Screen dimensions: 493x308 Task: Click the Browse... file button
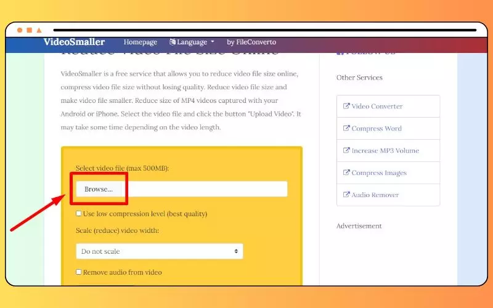[x=99, y=189]
